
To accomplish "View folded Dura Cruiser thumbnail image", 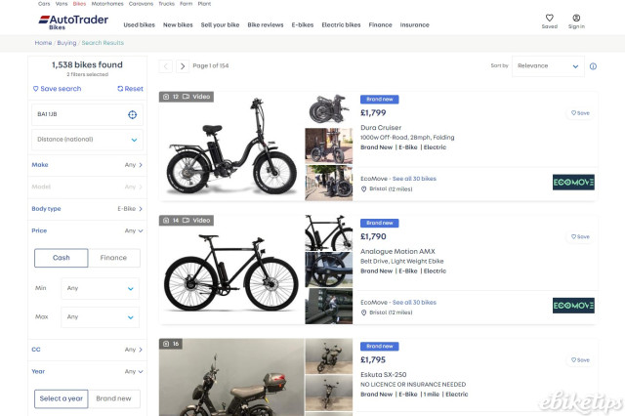I will tap(329, 108).
